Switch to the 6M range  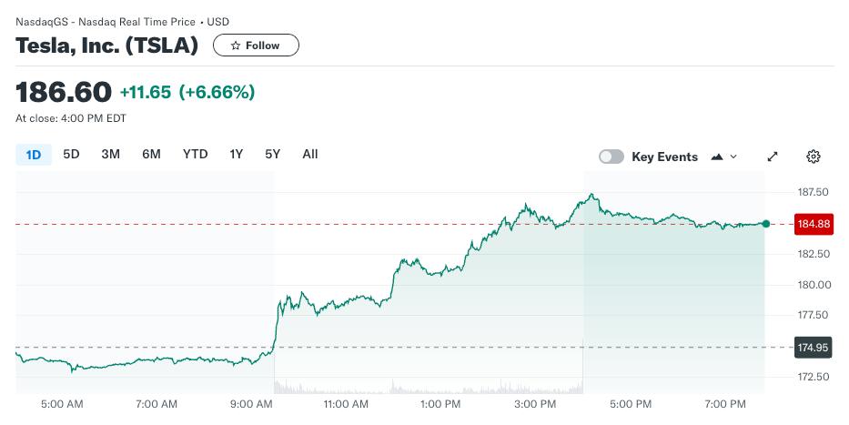(x=151, y=155)
